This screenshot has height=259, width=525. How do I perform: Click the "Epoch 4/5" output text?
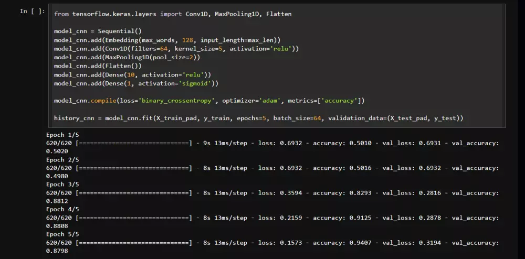[62, 209]
